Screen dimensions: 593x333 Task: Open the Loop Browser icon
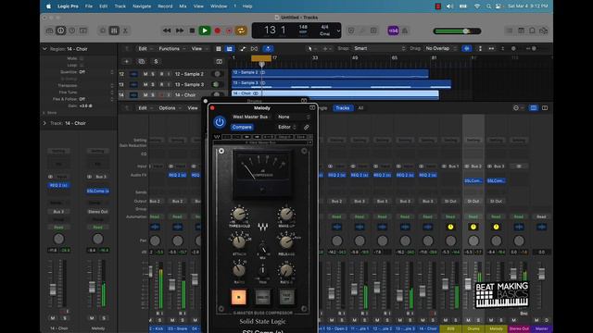coord(532,31)
